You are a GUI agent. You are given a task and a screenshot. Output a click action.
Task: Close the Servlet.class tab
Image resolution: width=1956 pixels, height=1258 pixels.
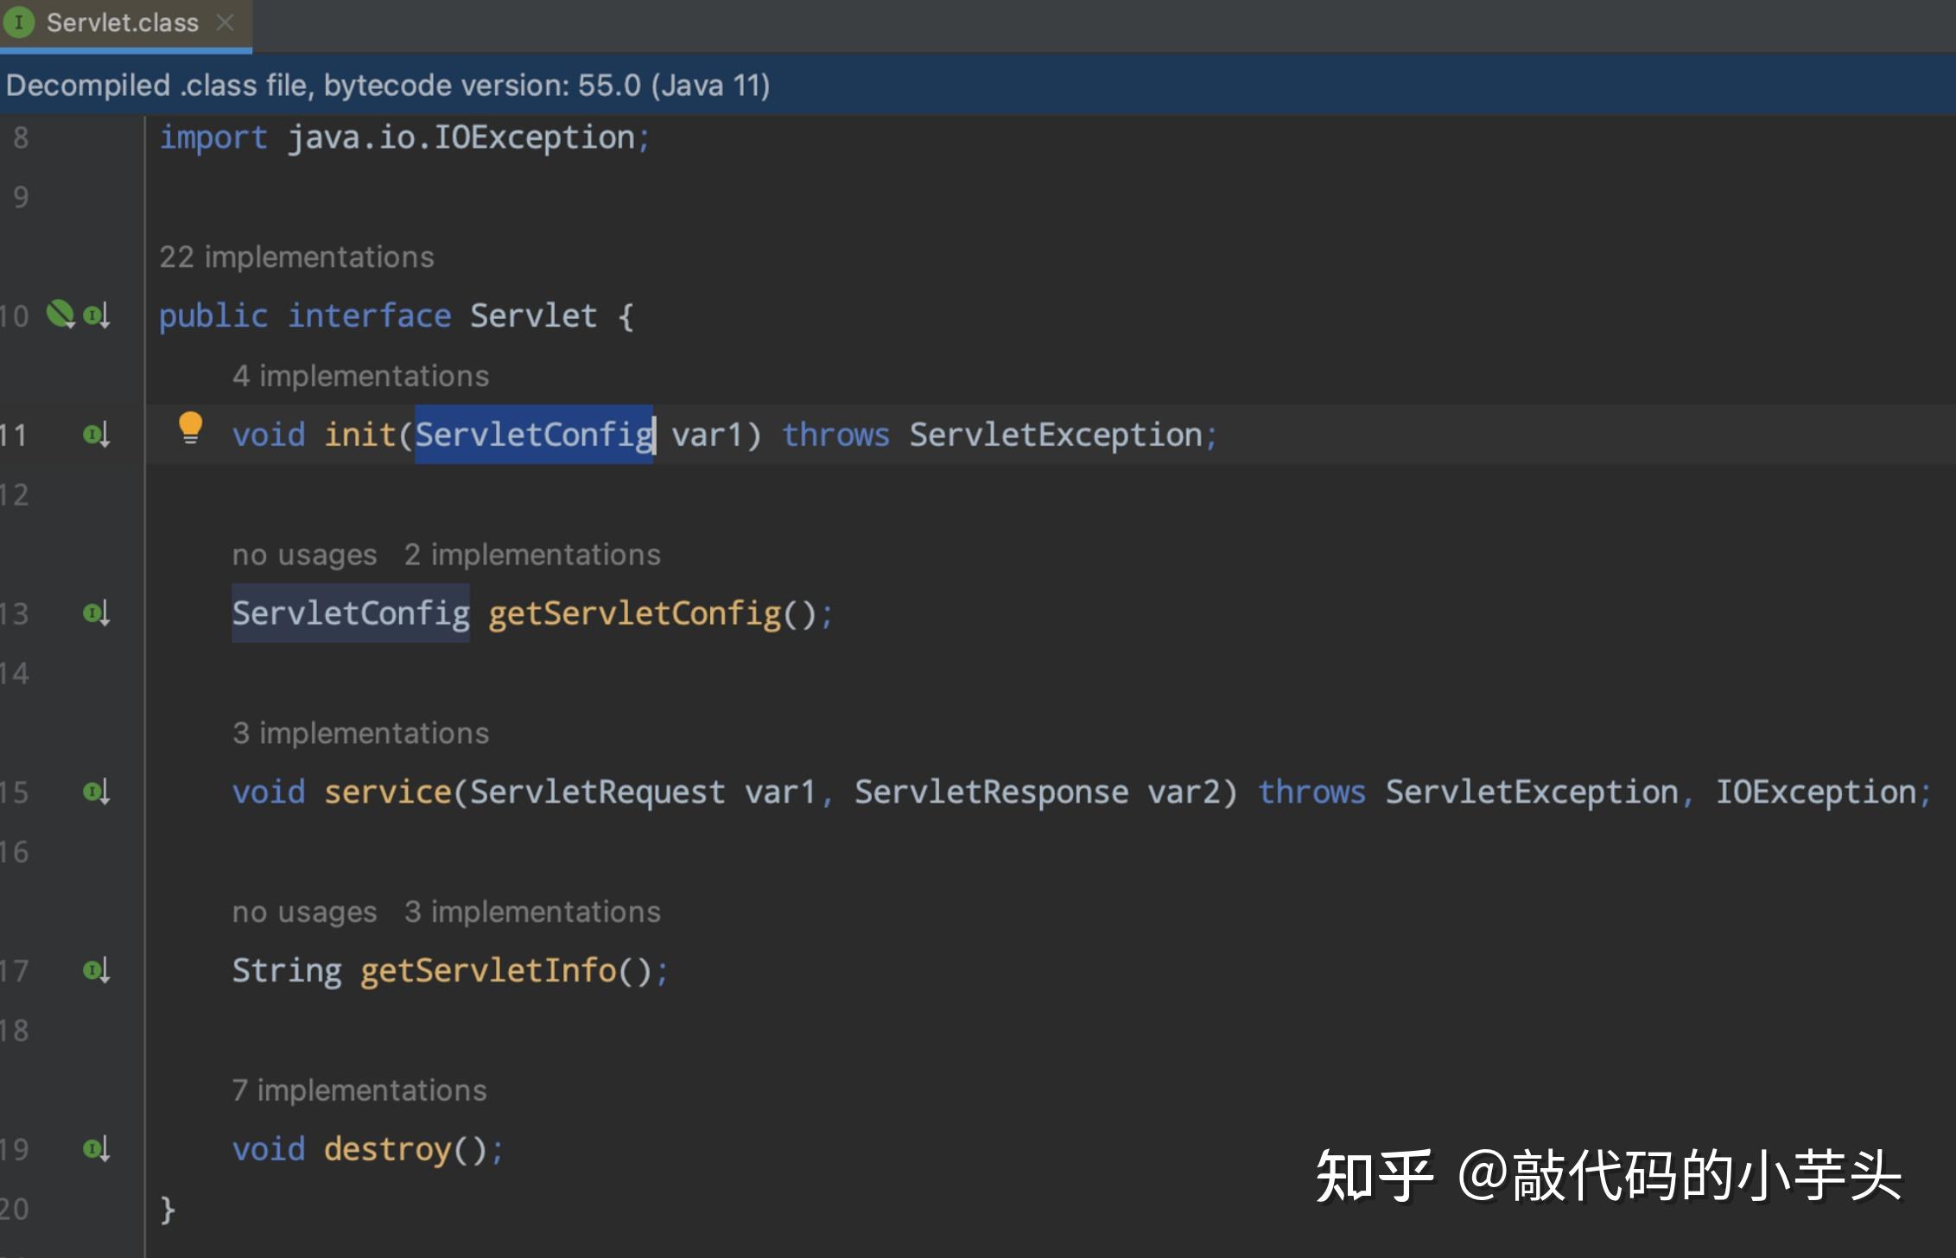225,22
